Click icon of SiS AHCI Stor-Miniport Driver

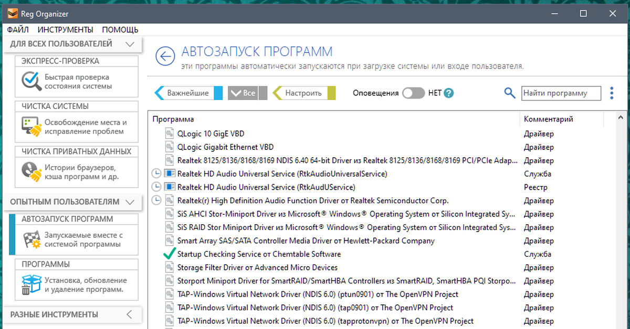[169, 214]
